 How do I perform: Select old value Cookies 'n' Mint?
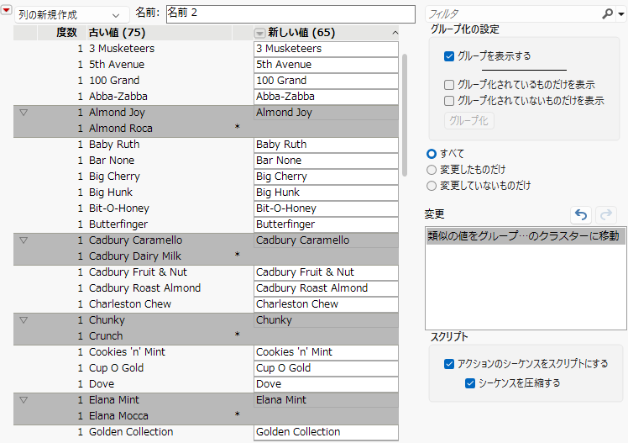click(x=127, y=352)
